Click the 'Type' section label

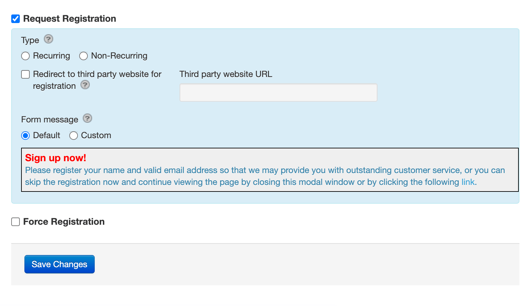coord(30,40)
